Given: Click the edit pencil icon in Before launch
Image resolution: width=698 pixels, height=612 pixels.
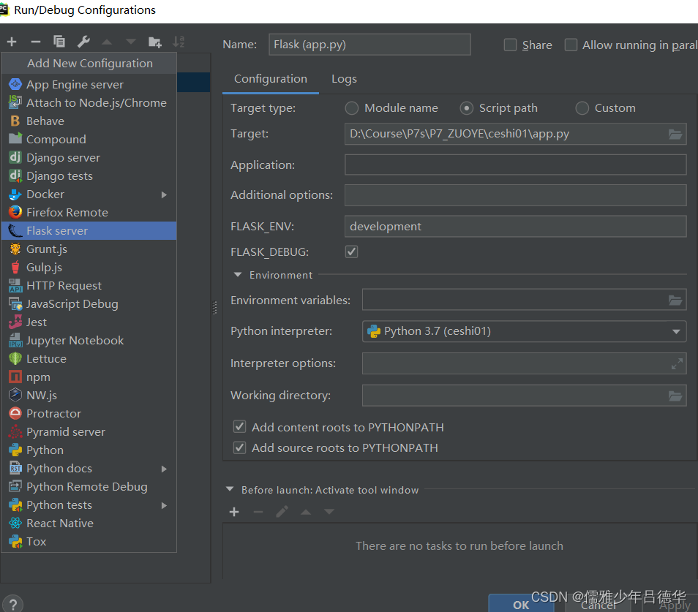Looking at the screenshot, I should [x=282, y=512].
